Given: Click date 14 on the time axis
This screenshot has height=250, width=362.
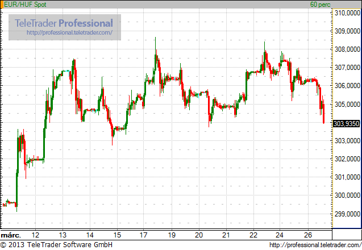Looking at the screenshot, I should tap(90, 235).
